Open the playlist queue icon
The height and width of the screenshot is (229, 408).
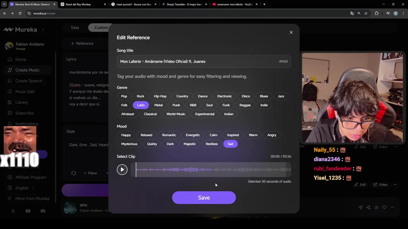click(x=376, y=207)
